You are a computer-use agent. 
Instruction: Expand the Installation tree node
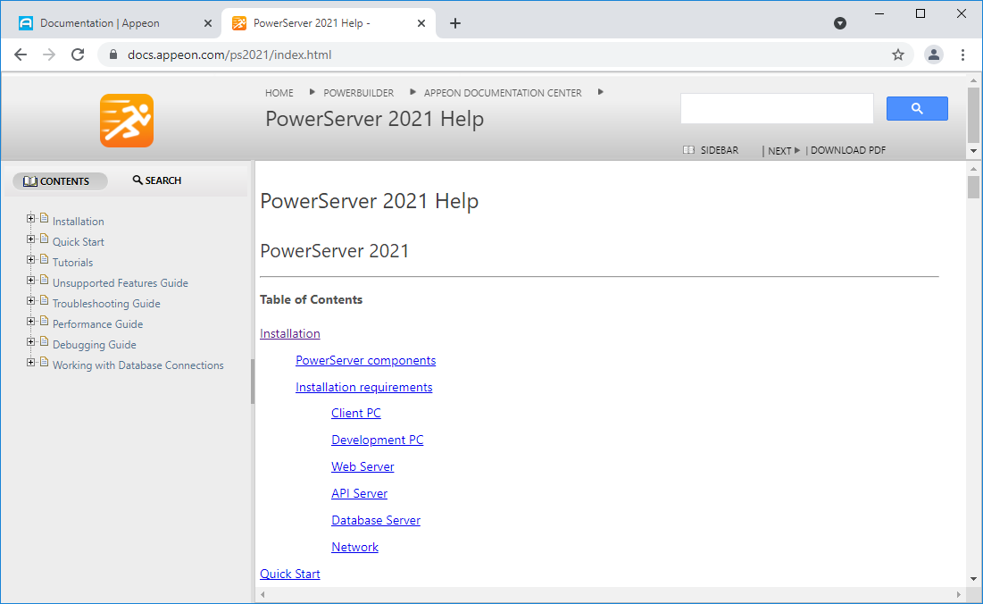coord(30,218)
